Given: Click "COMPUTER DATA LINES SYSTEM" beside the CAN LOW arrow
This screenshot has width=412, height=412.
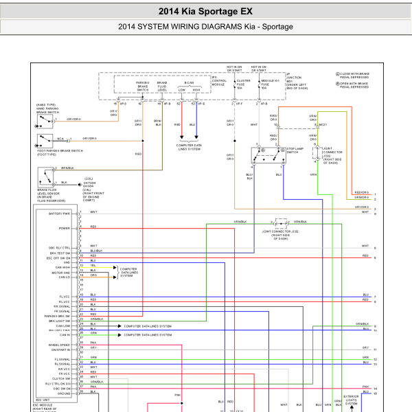Looking at the screenshot, I should pyautogui.click(x=148, y=326).
